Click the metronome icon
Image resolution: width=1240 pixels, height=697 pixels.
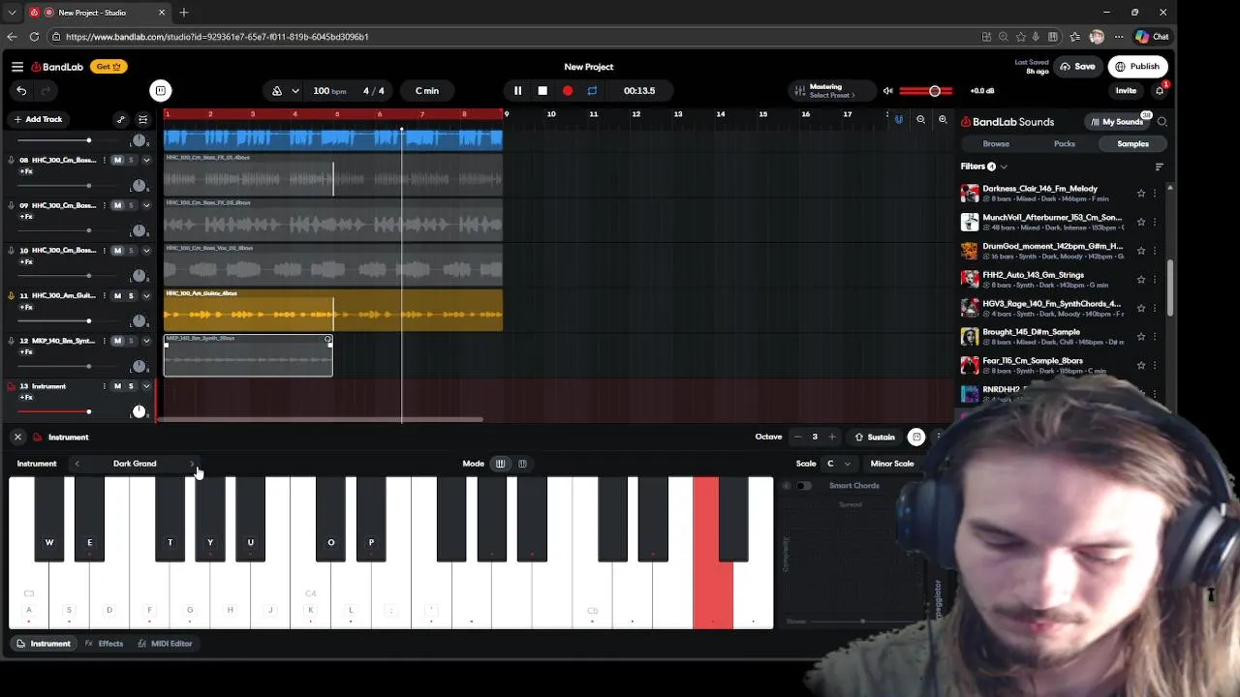point(277,91)
